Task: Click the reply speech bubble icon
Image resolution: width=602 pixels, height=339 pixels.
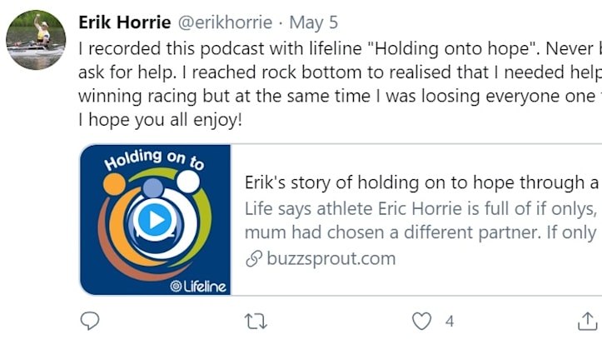Action: [x=90, y=321]
